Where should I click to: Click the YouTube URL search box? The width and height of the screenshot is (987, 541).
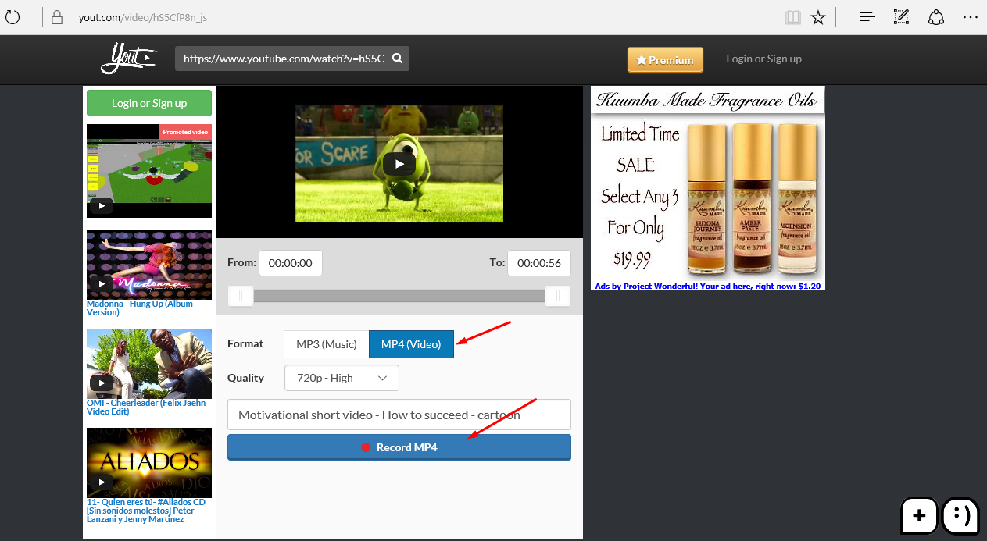pyautogui.click(x=292, y=59)
